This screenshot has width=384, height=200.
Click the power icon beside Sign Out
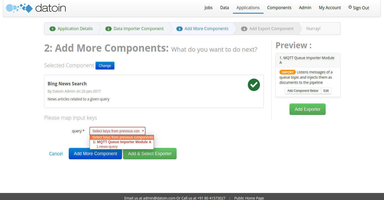click(350, 7)
